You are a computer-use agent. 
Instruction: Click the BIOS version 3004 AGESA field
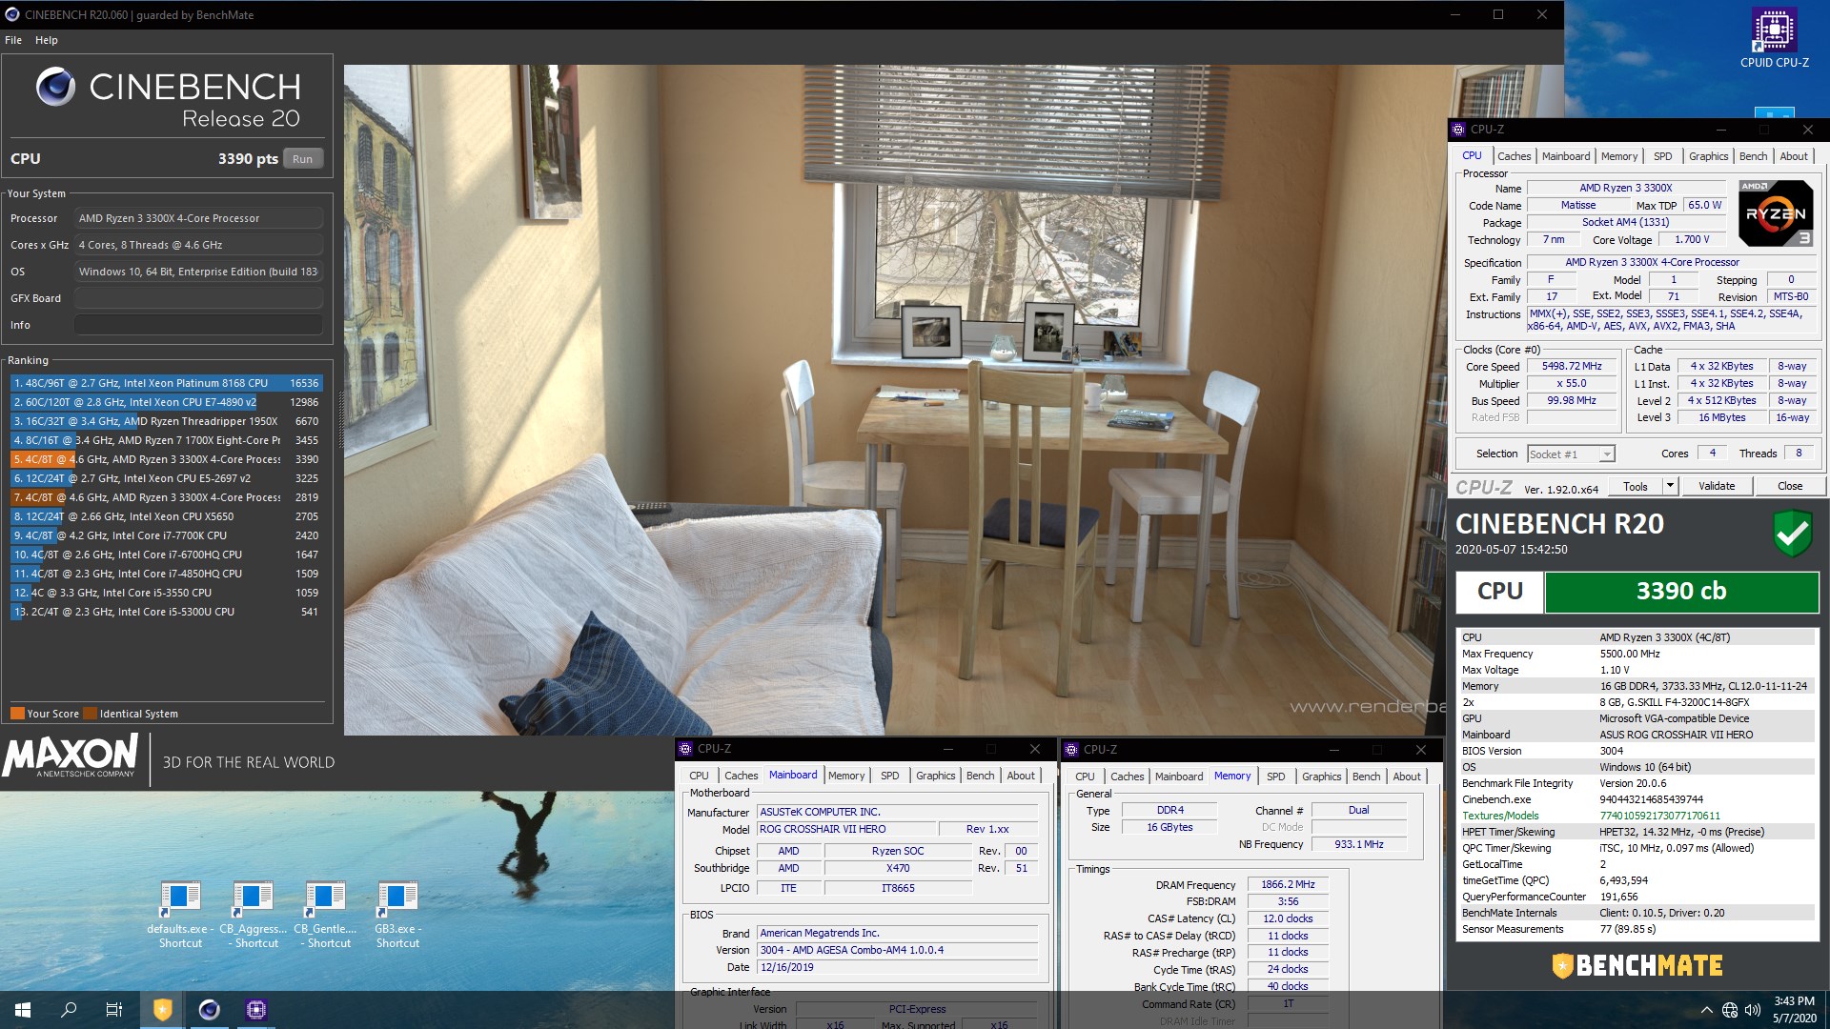point(897,951)
